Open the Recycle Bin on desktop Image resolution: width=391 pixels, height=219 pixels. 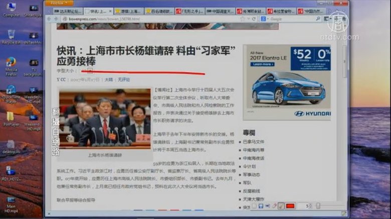11,36
